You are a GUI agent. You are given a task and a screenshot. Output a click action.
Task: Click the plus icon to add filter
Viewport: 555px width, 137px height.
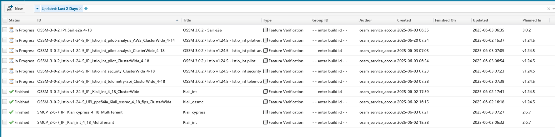[86, 8]
